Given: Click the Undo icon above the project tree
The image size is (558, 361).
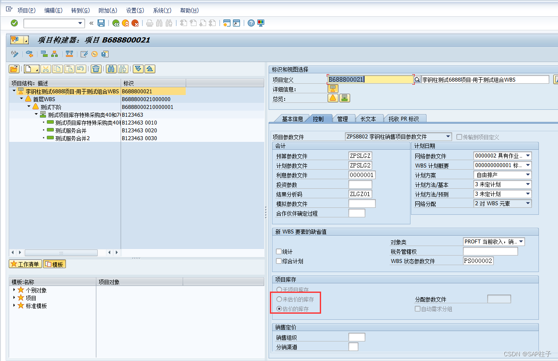Looking at the screenshot, I should (81, 69).
